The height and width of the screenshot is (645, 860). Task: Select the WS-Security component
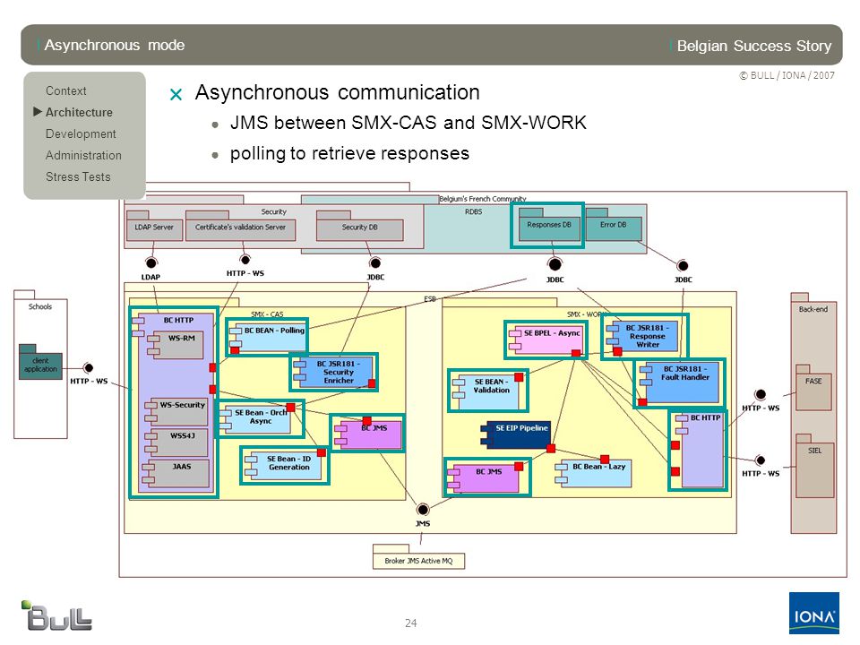(x=177, y=412)
